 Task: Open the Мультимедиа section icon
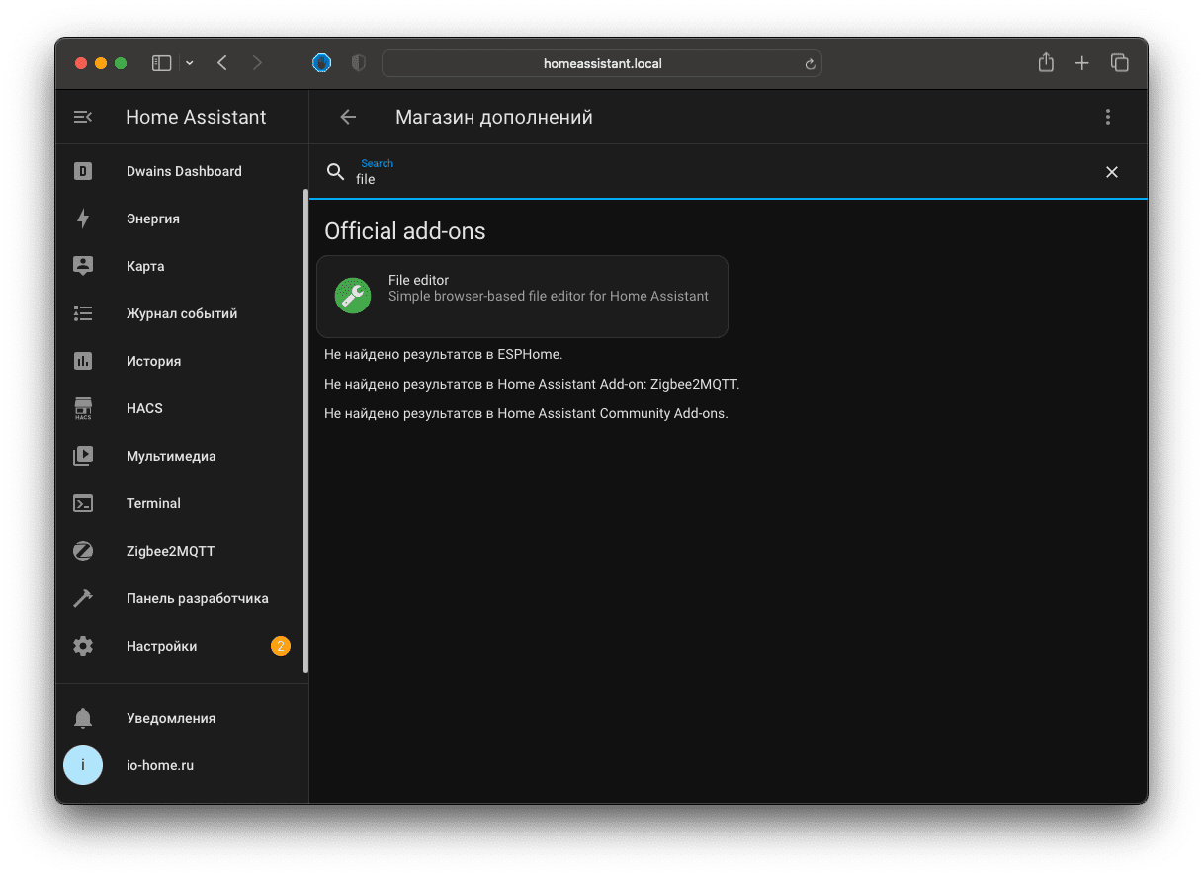click(83, 456)
